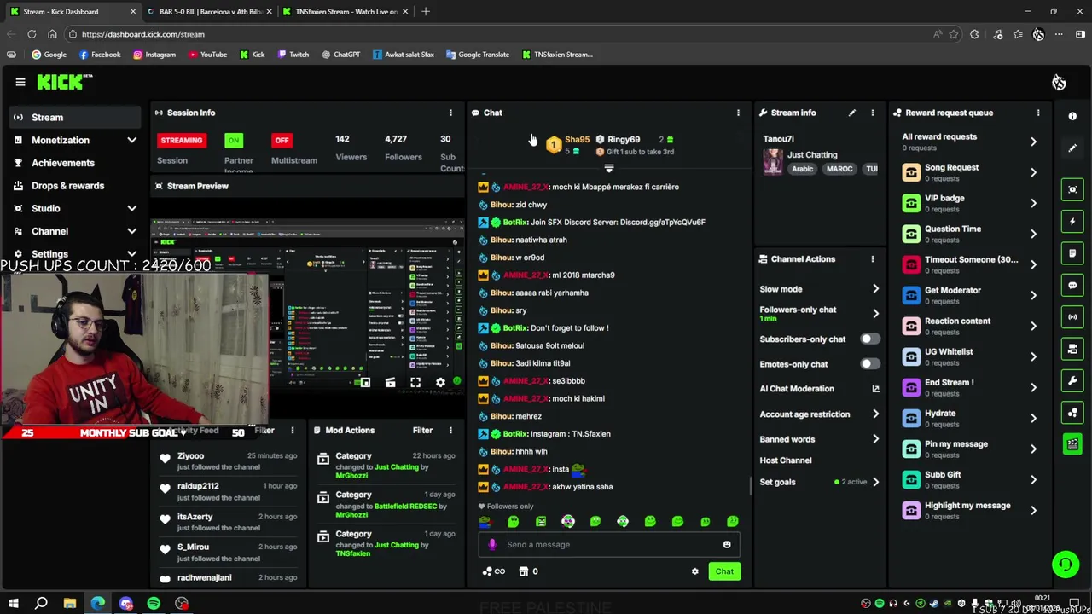Click the microphone icon in the message box
Screen dimensions: 1092x614
tap(491, 544)
